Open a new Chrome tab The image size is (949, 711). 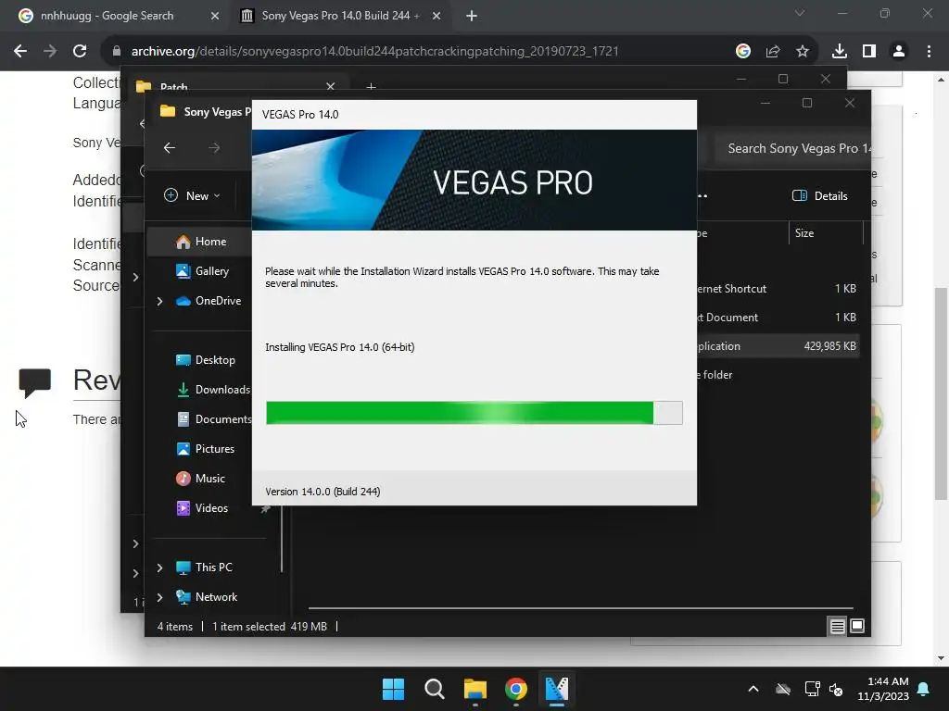pos(472,16)
